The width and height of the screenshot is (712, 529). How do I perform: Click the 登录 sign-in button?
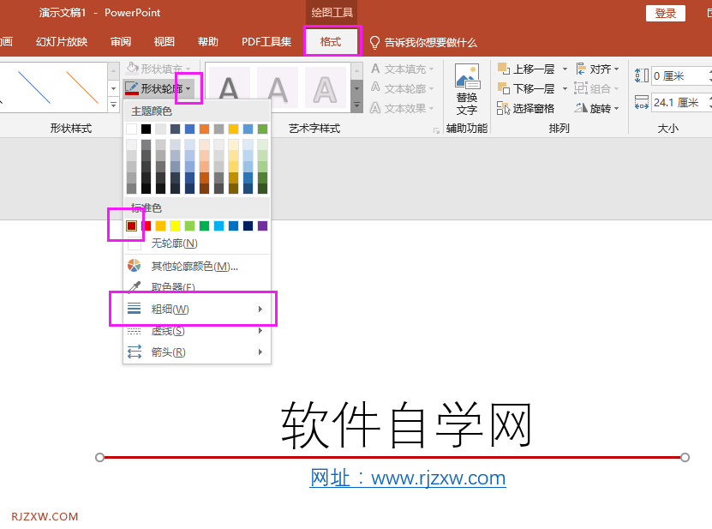pos(665,13)
